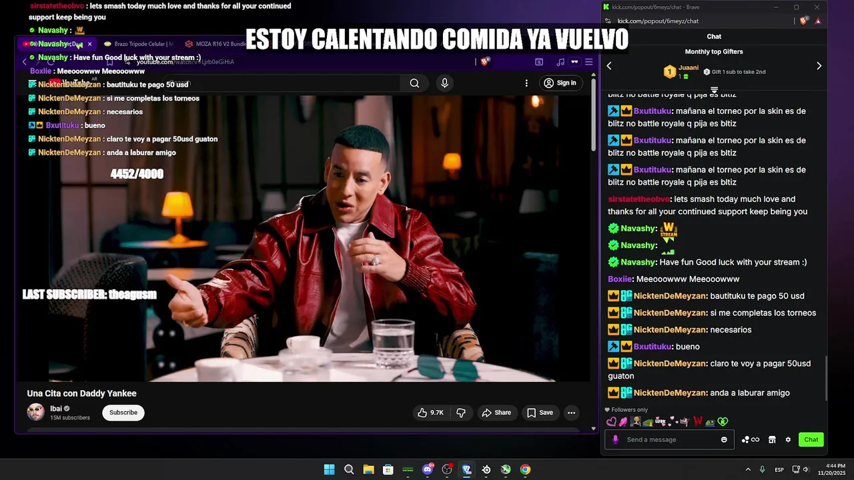Viewport: 854px width, 480px height.
Task: Click the Daddy Yankee video player
Action: pyautogui.click(x=302, y=240)
